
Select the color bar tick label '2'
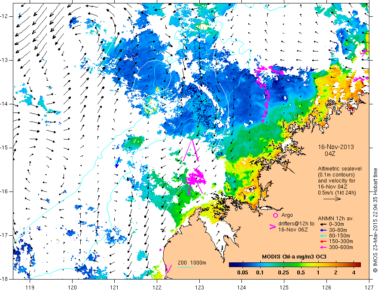point(336,273)
